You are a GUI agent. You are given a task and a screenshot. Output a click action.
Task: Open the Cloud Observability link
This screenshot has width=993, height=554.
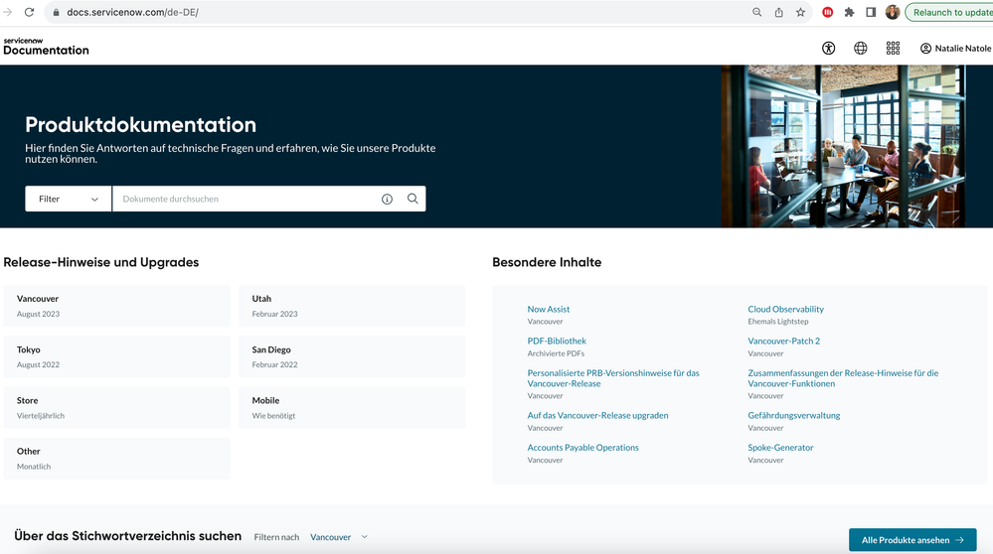click(x=785, y=309)
